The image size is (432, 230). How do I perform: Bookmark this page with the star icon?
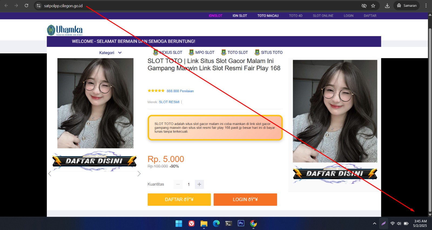(373, 6)
